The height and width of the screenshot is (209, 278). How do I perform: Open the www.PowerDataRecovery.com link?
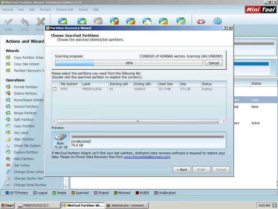click(x=147, y=157)
